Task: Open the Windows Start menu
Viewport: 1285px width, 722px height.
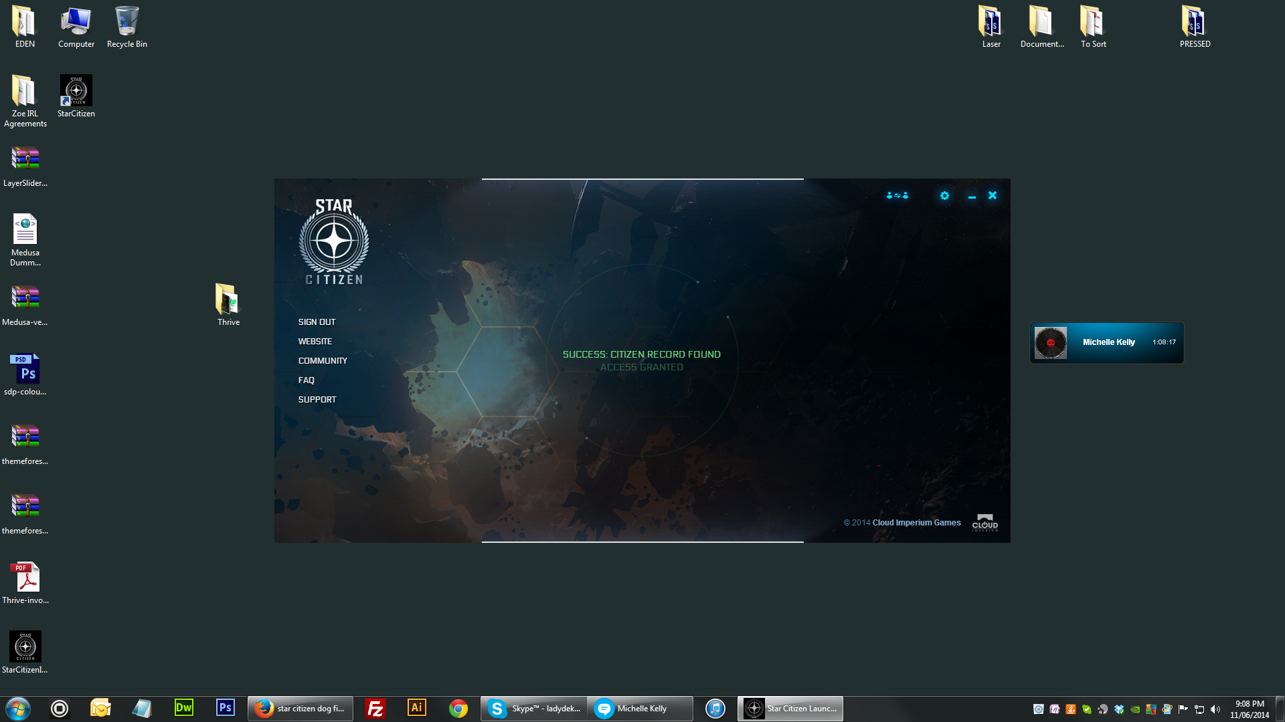Action: click(x=18, y=709)
